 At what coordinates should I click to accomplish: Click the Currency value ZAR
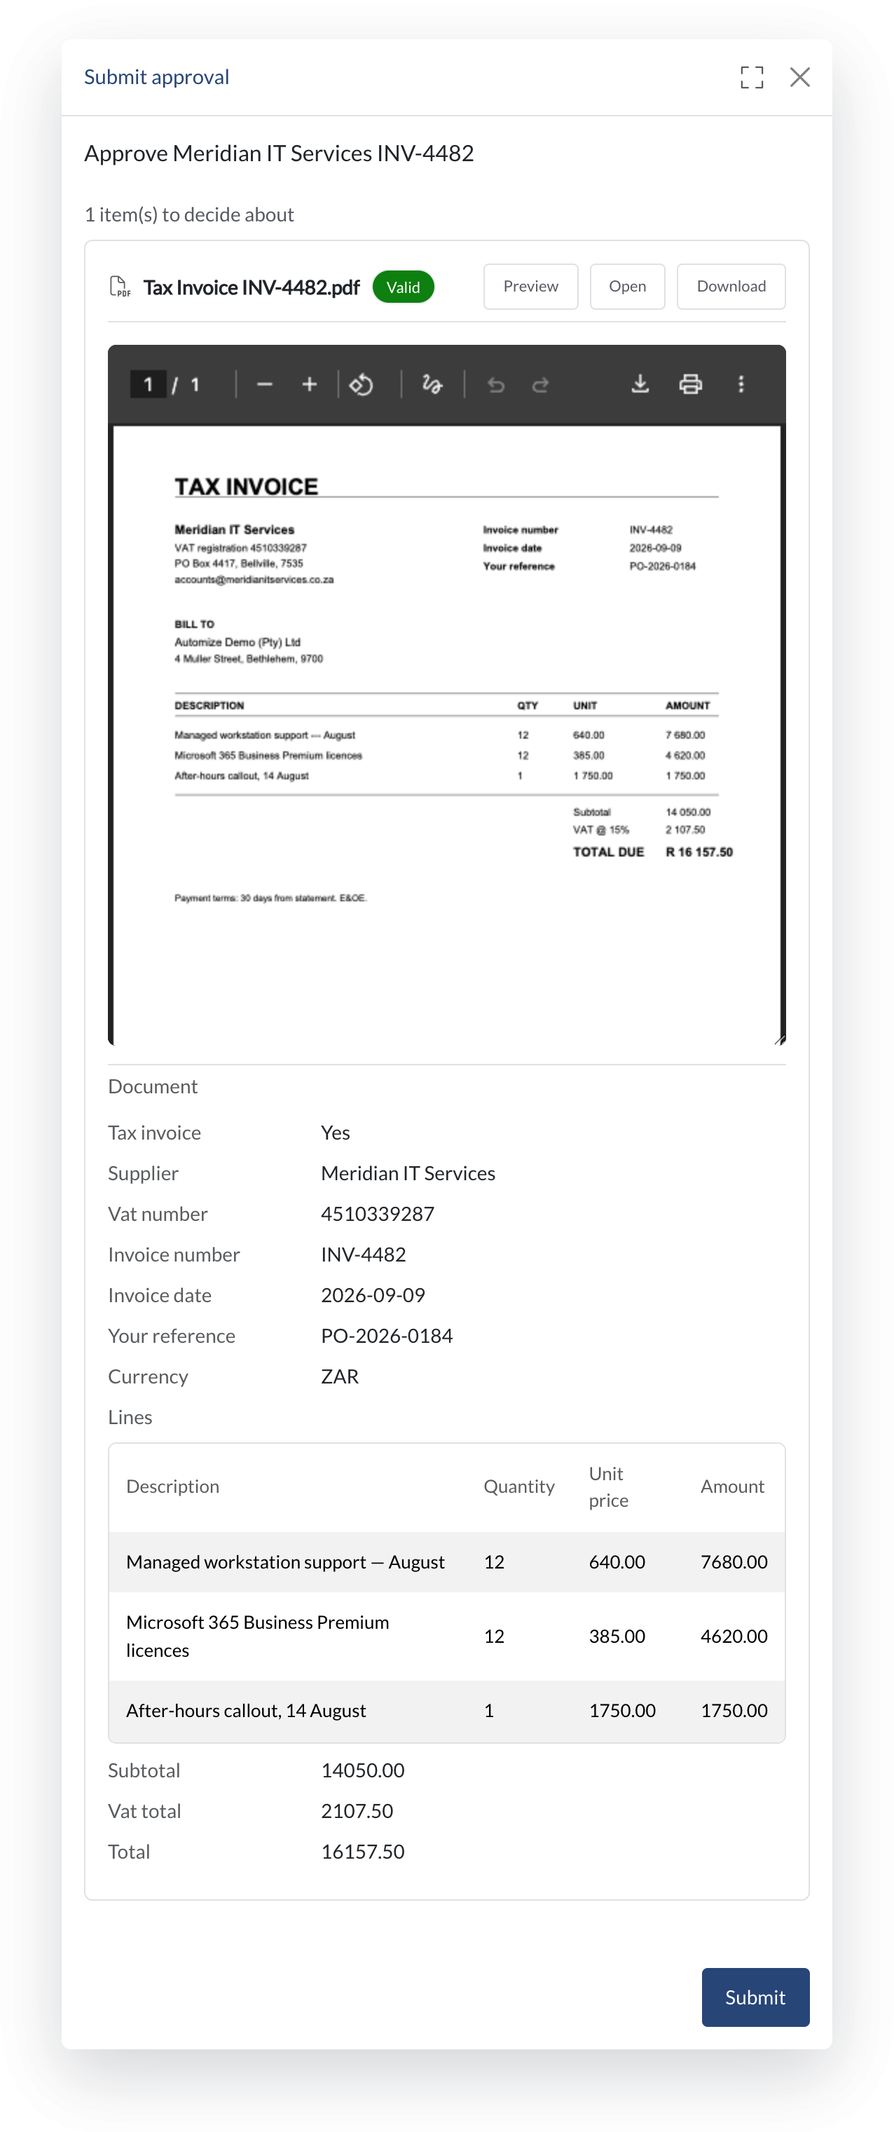pos(339,1376)
